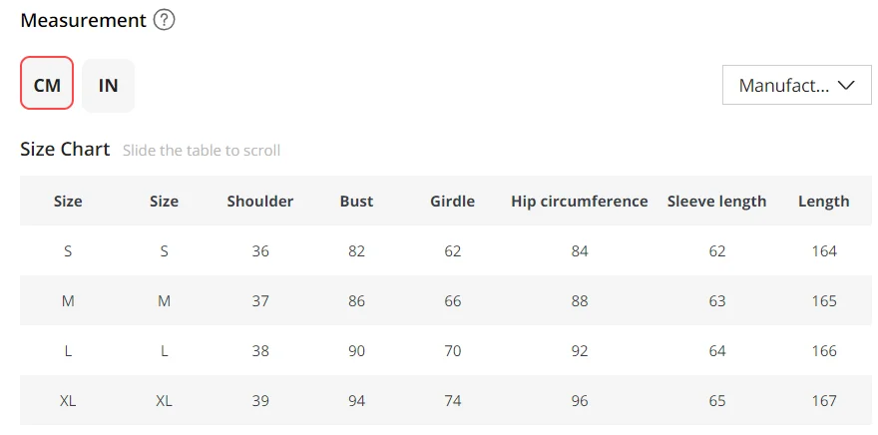Switch units to IN

coord(108,85)
